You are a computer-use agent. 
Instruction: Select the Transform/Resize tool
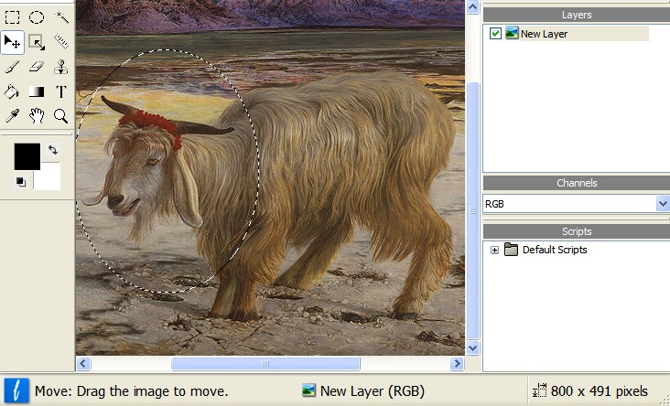coord(37,42)
